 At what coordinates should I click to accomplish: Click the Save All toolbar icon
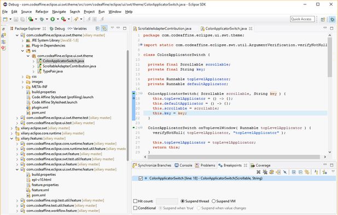22,19
